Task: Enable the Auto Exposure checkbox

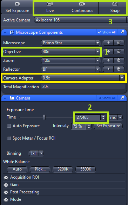Action: coord(9,126)
